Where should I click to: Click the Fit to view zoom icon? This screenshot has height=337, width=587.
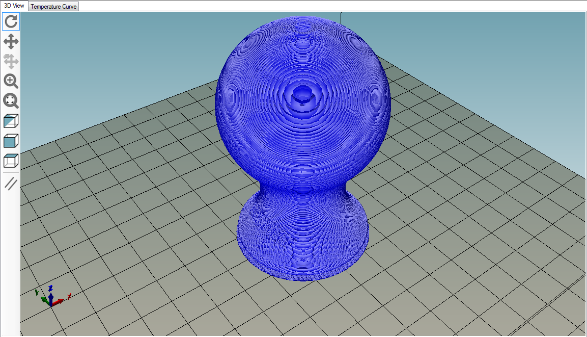pyautogui.click(x=11, y=101)
